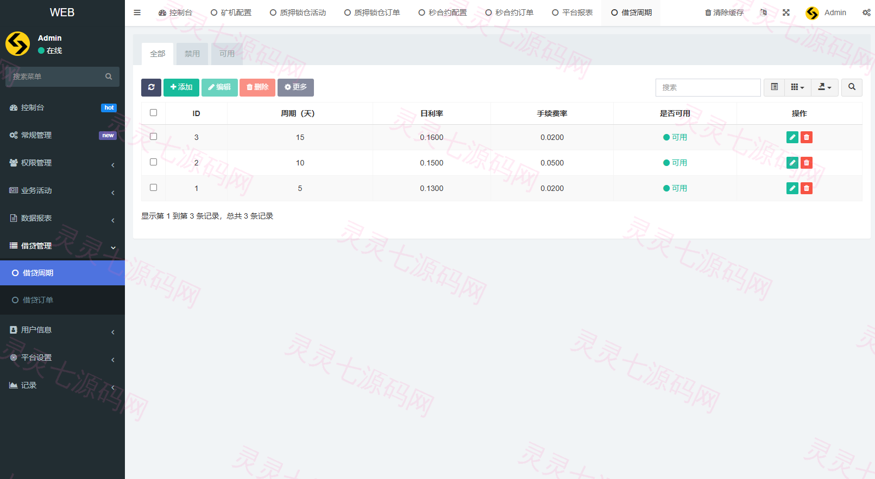This screenshot has width=875, height=479.
Task: Click the table 搜索 input field
Action: [x=708, y=87]
